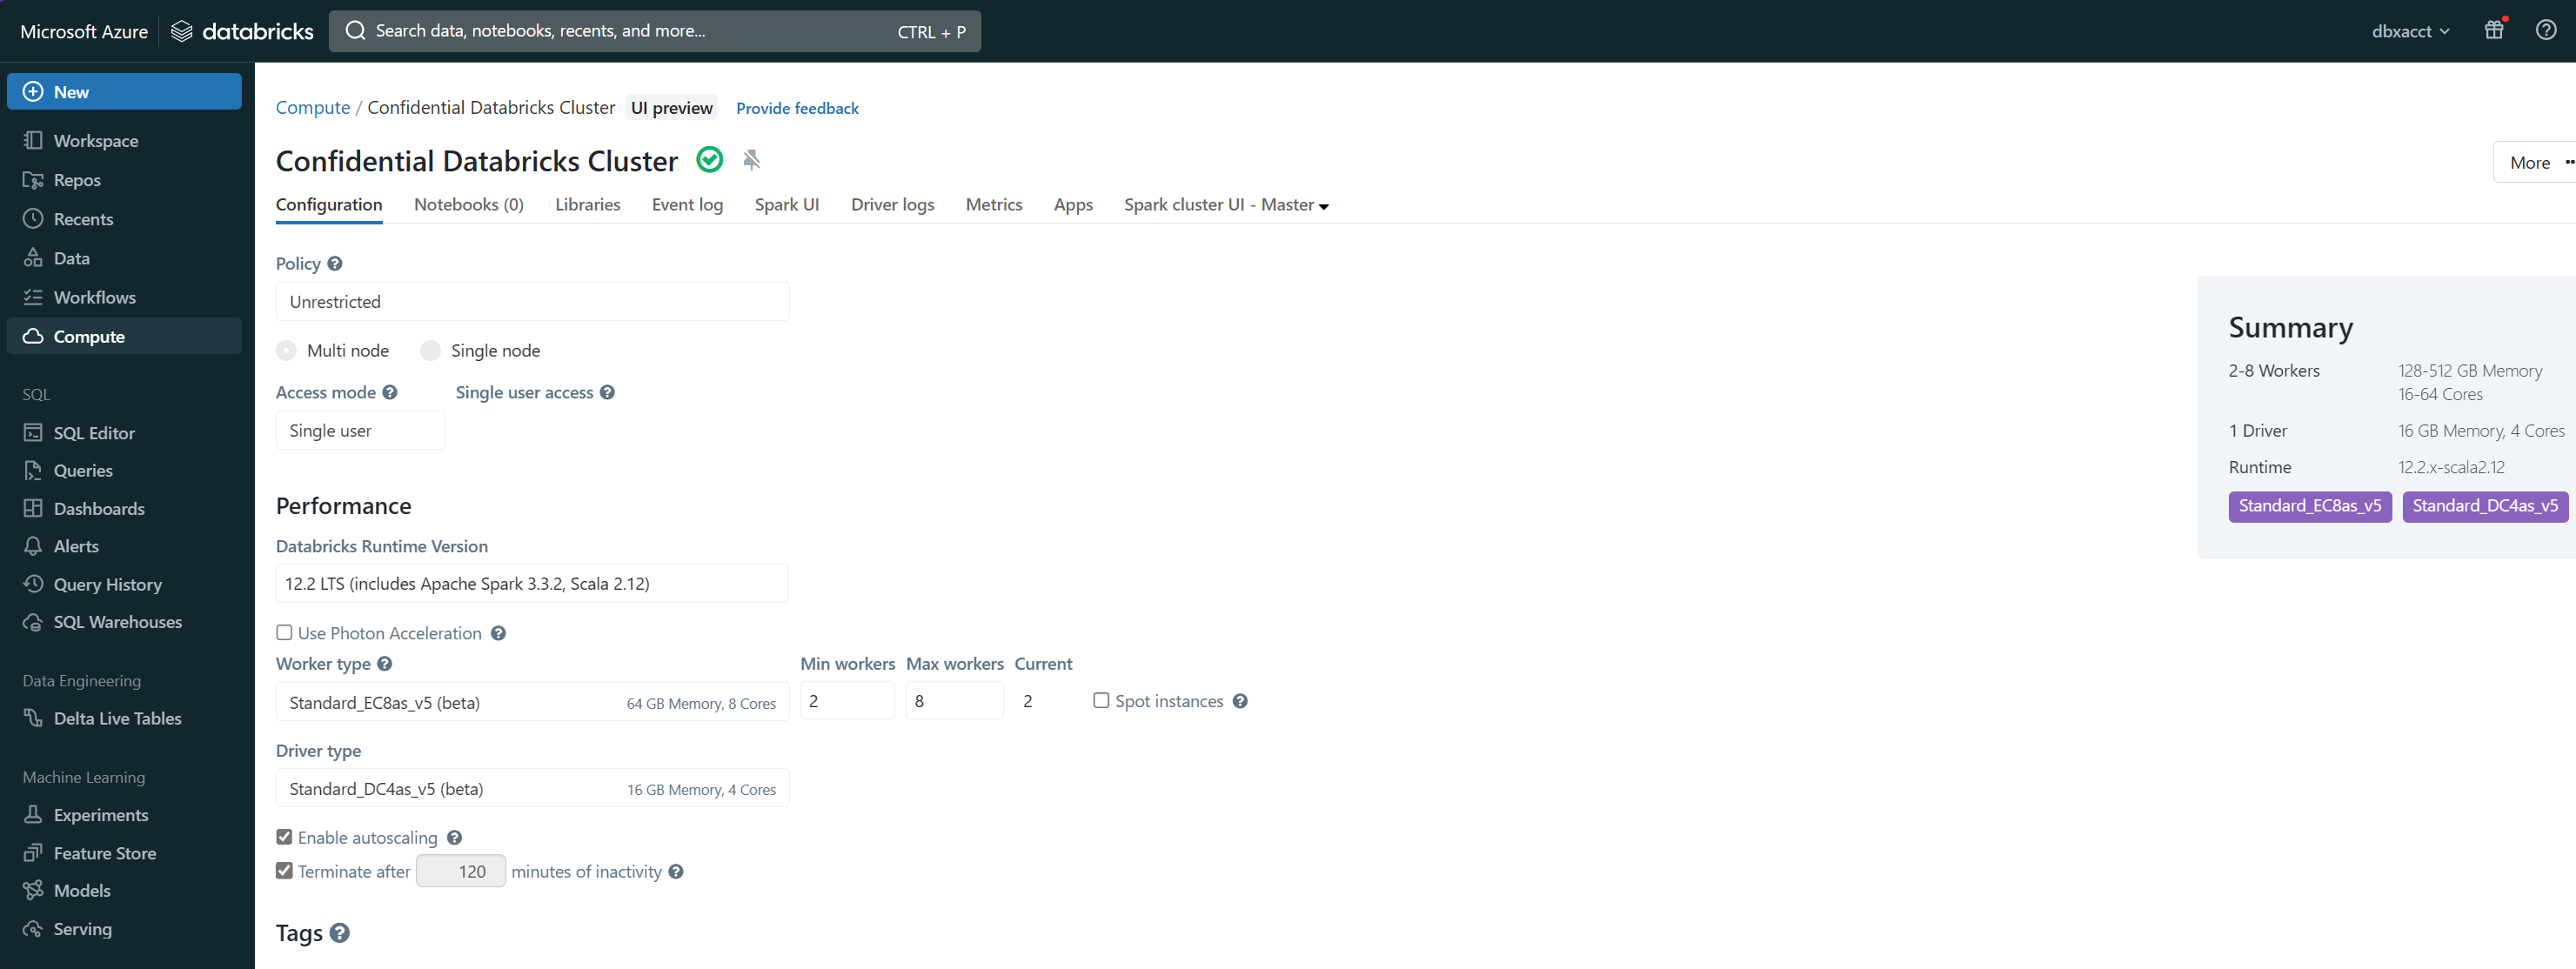This screenshot has height=969, width=2576.
Task: Open the Worker type Standard_EC8as_v5 dropdown
Action: pos(532,702)
